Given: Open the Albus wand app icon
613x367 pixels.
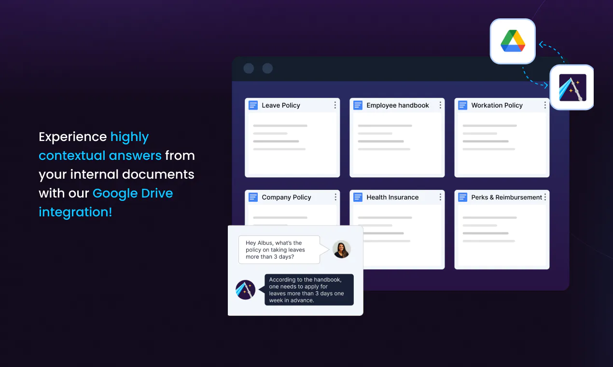Looking at the screenshot, I should point(572,87).
